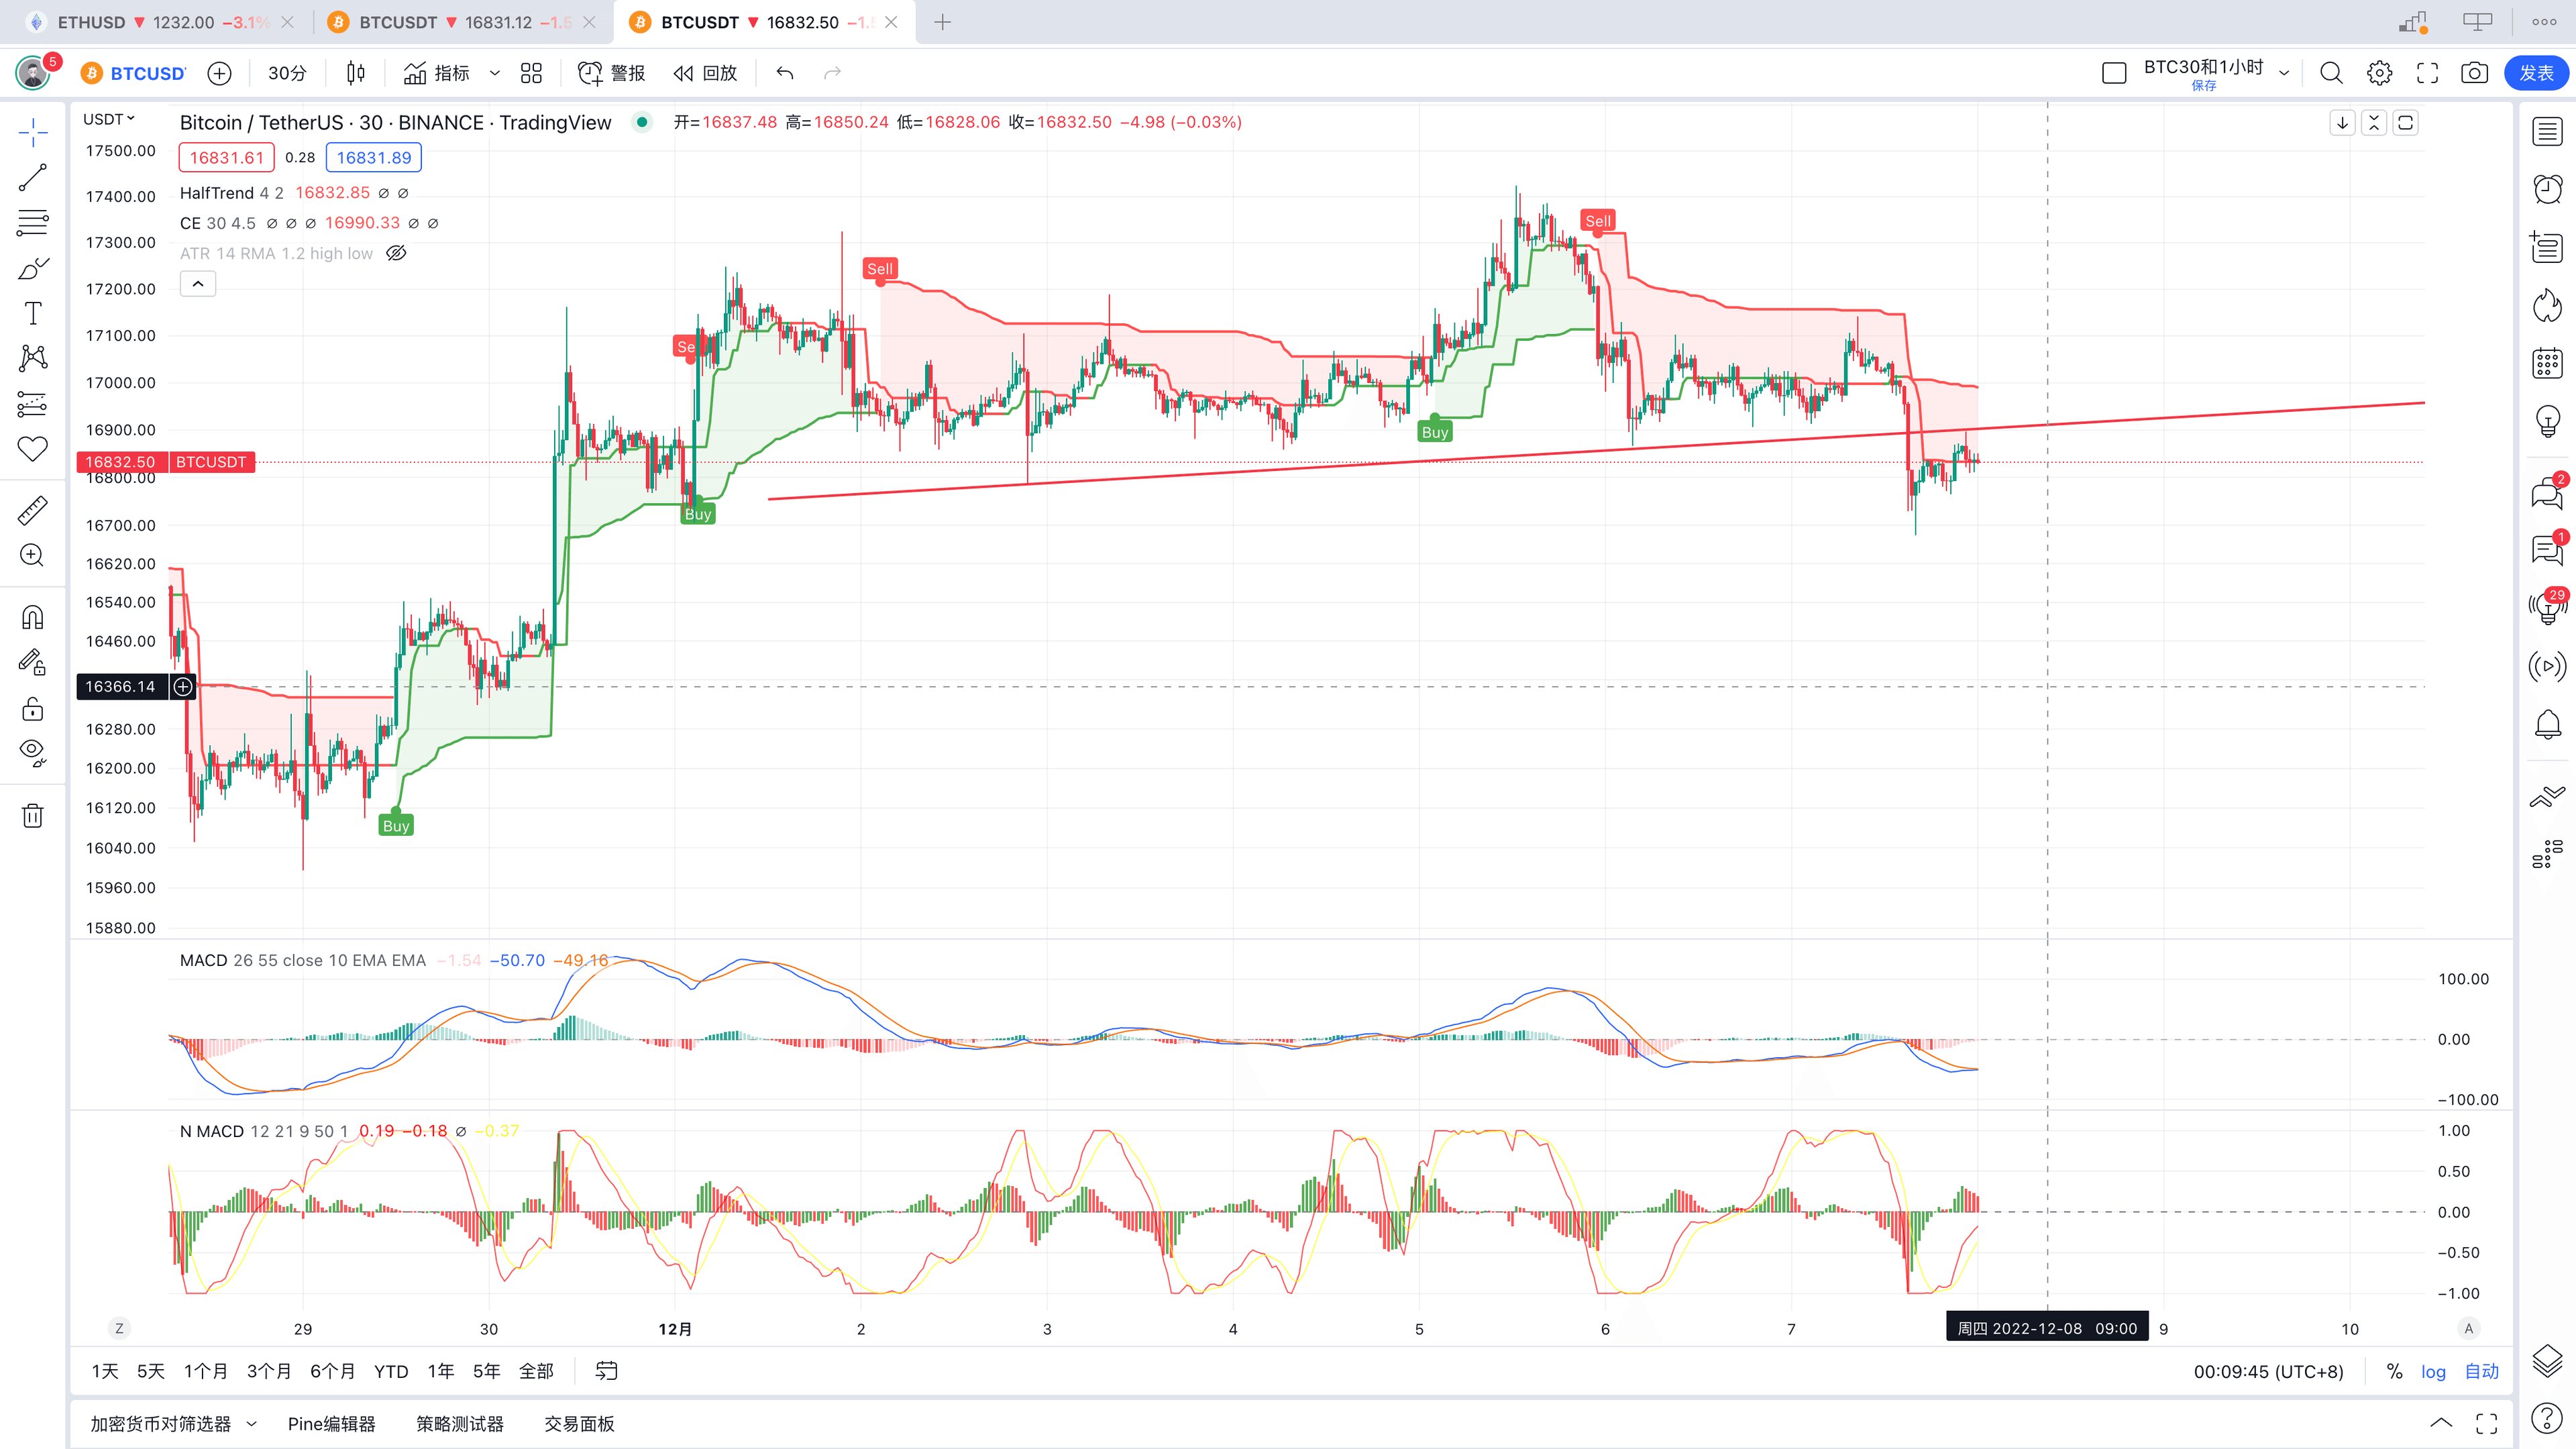Select the ruler measure tool

33,510
